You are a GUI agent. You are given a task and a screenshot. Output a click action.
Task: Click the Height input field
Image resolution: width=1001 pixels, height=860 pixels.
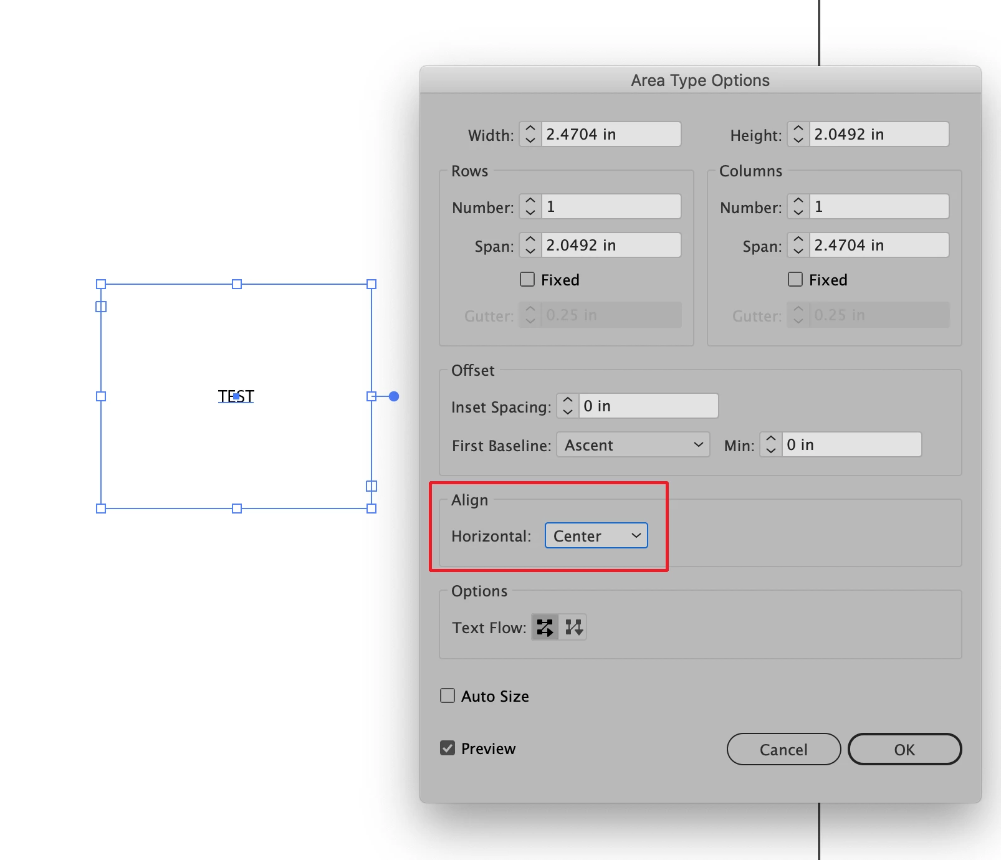pyautogui.click(x=879, y=134)
